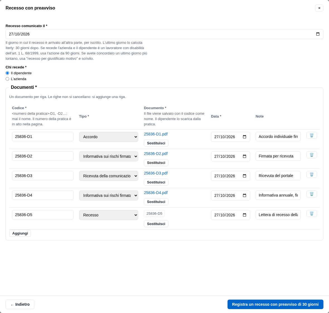Edit the Accordo individuale note field
329x313 pixels.
[278, 137]
